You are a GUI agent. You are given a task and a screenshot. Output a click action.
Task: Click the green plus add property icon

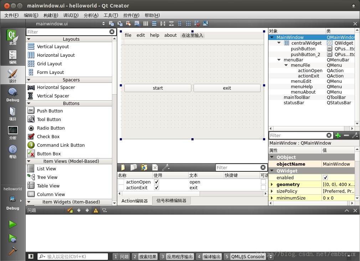(x=338, y=135)
